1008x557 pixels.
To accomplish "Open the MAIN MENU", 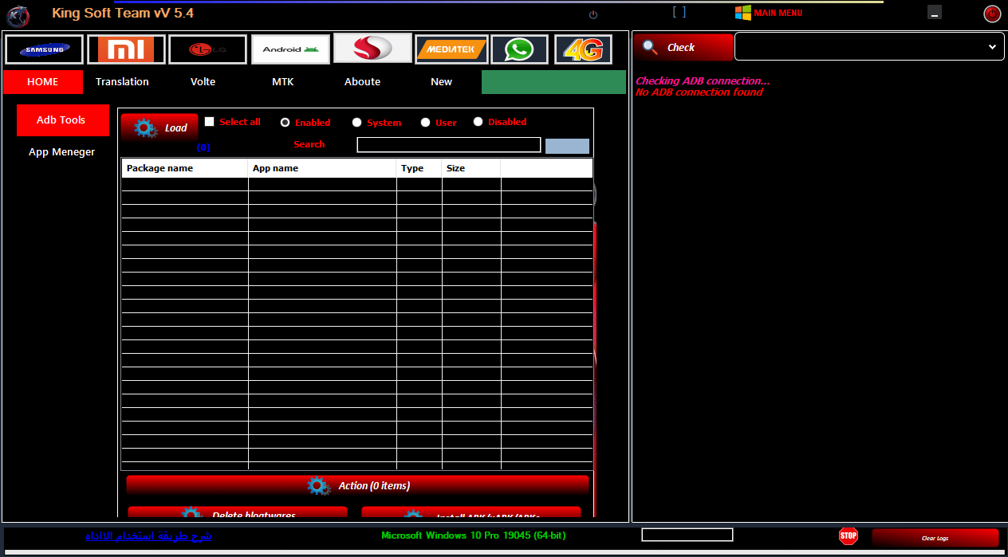I will (769, 13).
